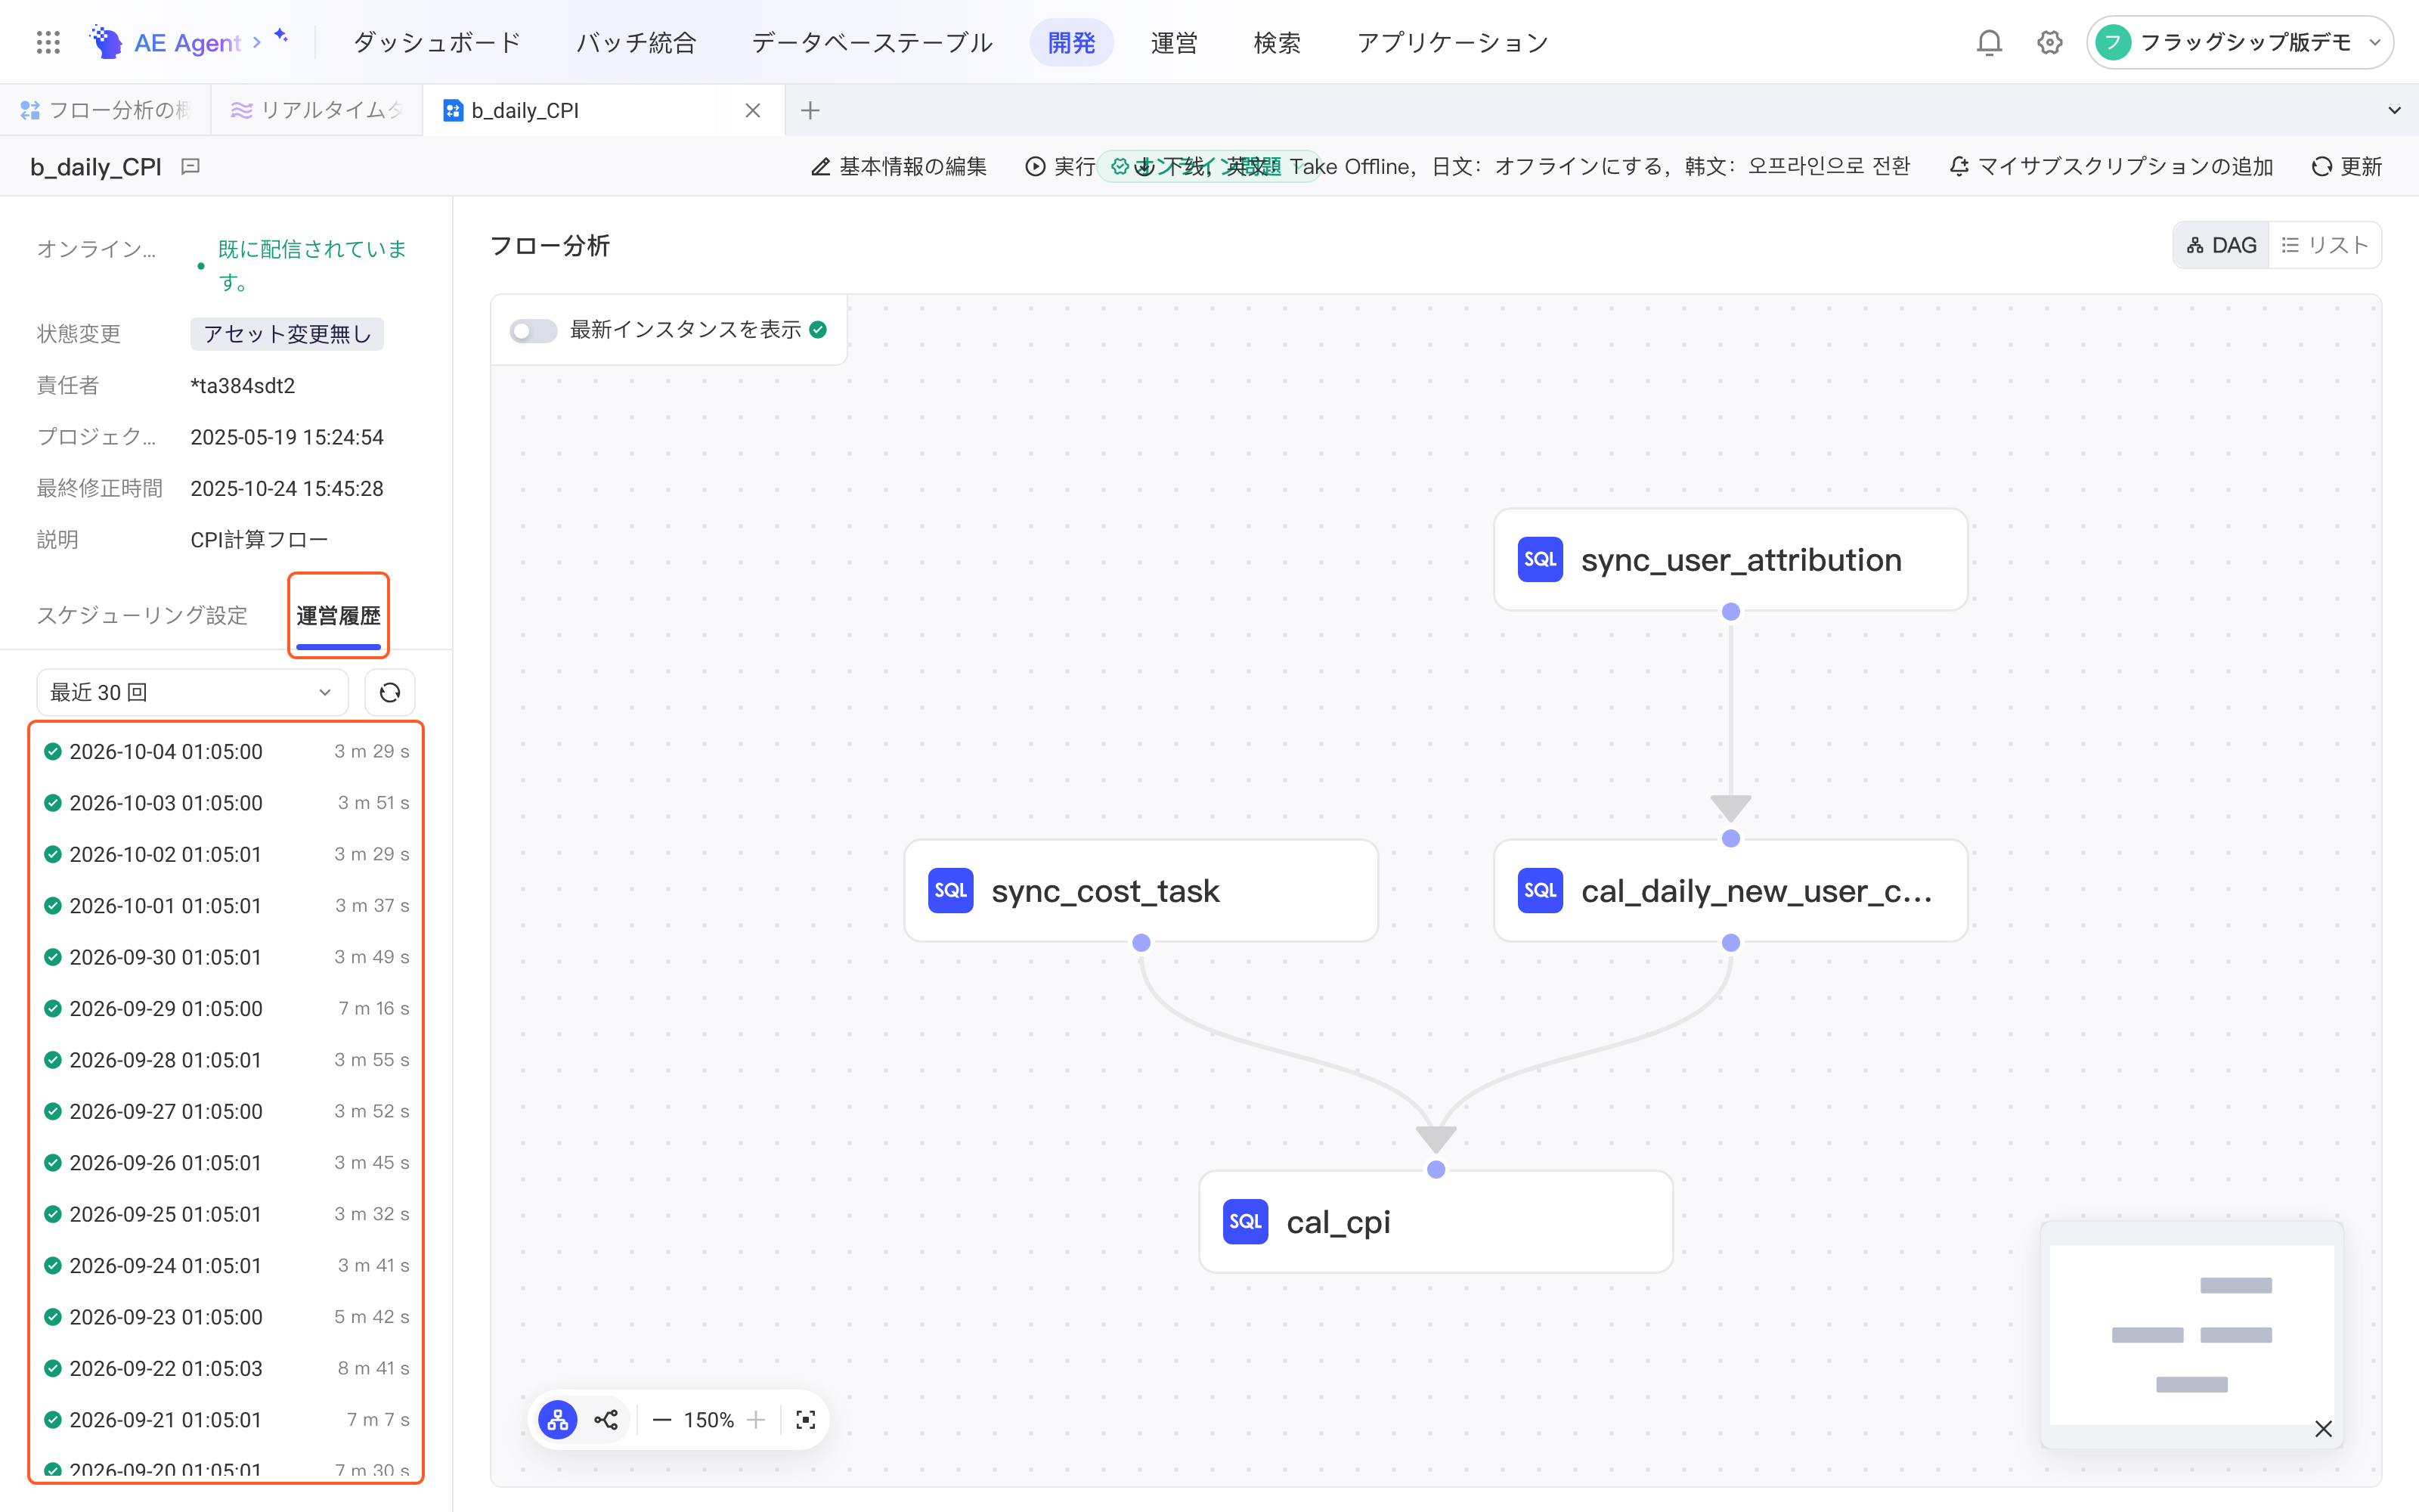Click the comment icon beside b_daily_CPI title

(191, 166)
